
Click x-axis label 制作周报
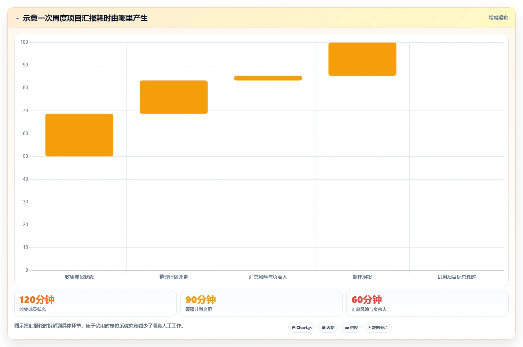[x=362, y=277]
